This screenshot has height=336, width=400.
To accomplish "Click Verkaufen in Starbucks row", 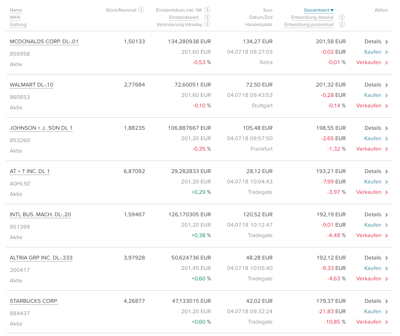I will (x=372, y=322).
